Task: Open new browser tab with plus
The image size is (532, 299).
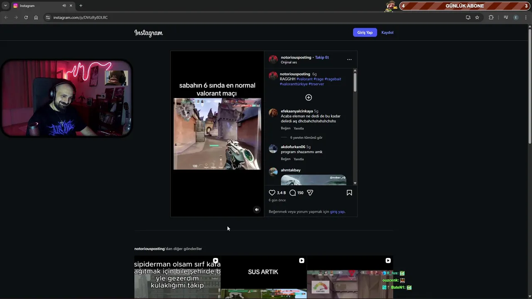Action: (81, 6)
